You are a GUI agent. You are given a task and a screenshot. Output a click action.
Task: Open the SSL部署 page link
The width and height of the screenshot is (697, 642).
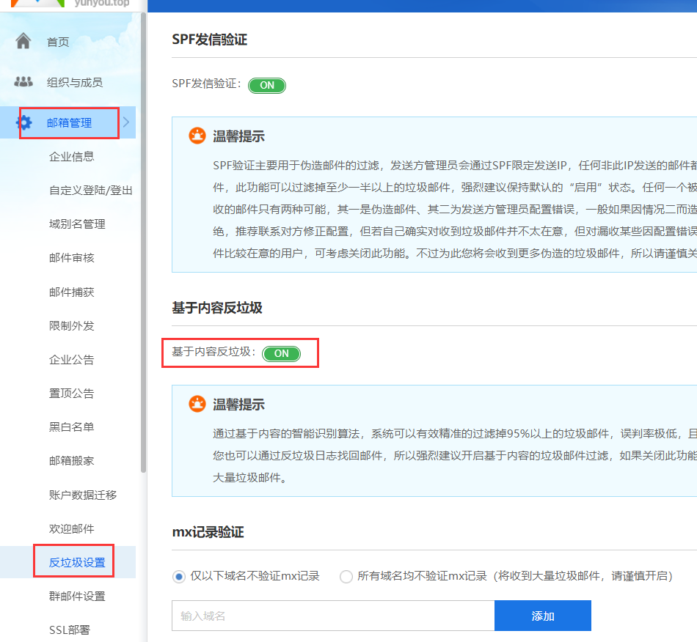[x=70, y=630]
